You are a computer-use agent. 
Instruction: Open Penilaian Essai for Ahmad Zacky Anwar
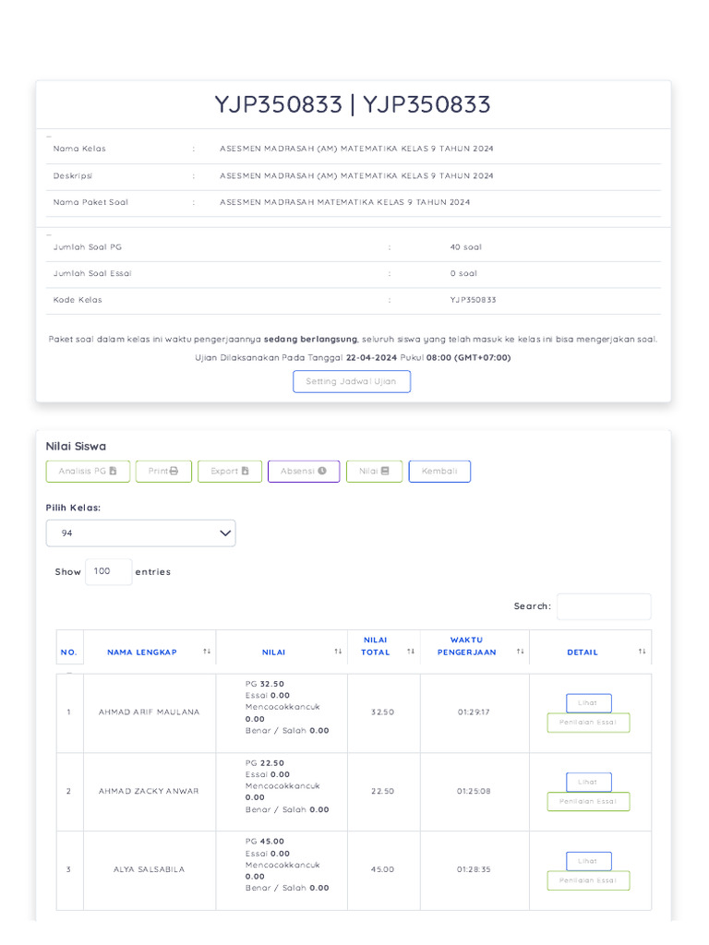point(588,802)
